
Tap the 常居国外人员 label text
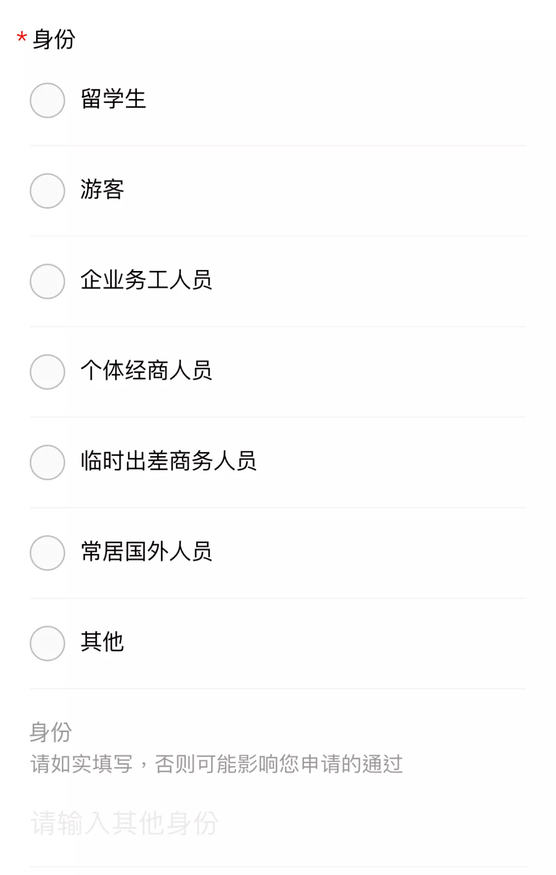click(x=146, y=551)
